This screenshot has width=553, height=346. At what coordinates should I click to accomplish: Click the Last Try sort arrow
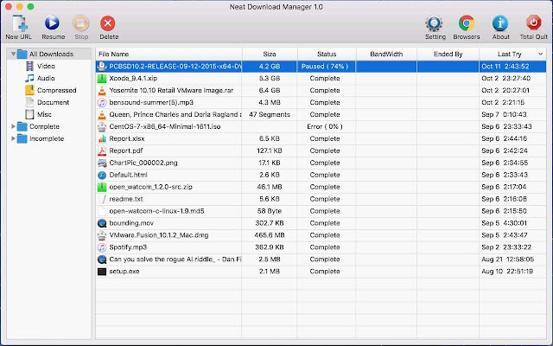click(541, 54)
